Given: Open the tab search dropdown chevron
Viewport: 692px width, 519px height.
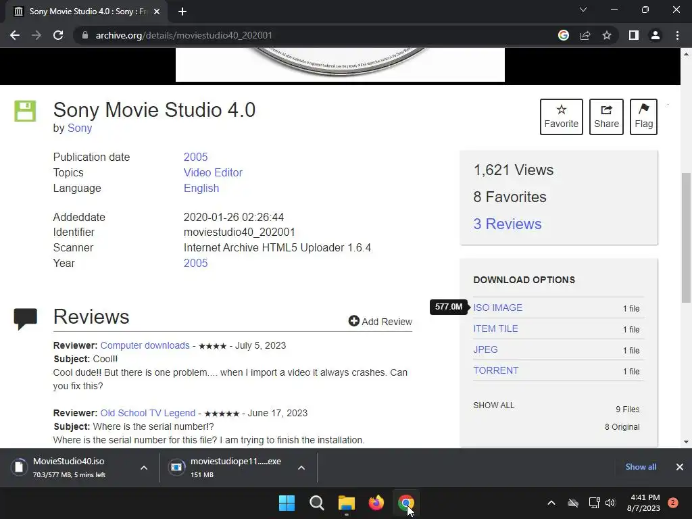Looking at the screenshot, I should pyautogui.click(x=583, y=9).
